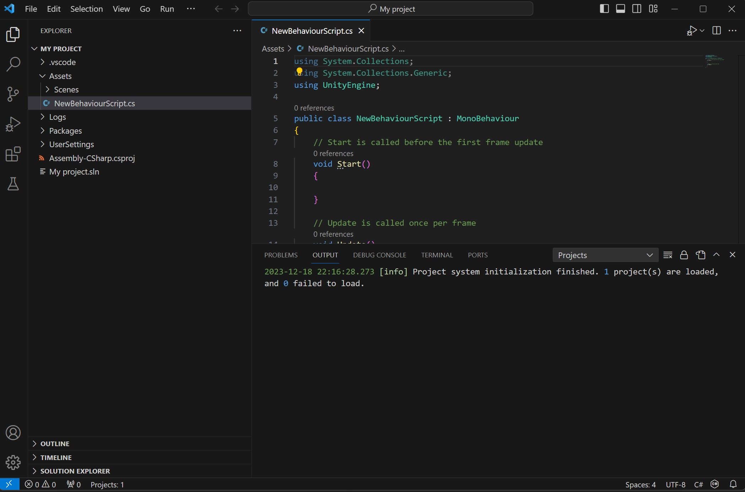Open notifications via bell icon
Screen dimensions: 745x492
[x=733, y=484]
